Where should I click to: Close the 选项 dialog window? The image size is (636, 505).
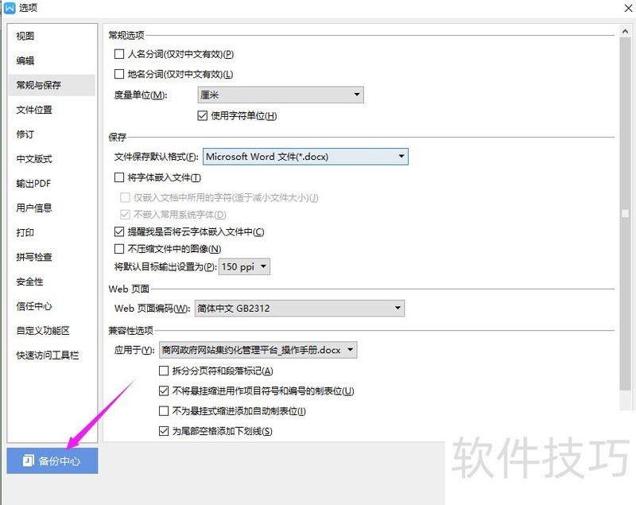click(628, 8)
